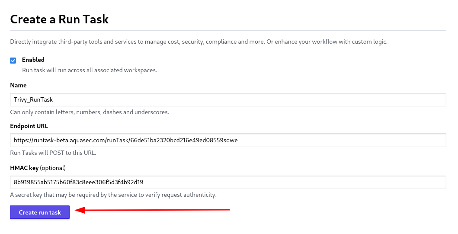The image size is (458, 234).
Task: Click the "(optional)" text beside HMAC key
Action: [53, 167]
